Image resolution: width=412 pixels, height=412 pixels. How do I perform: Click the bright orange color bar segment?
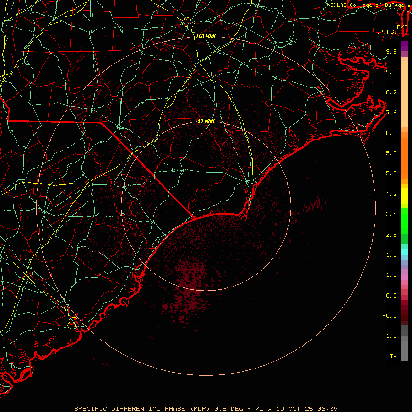(x=404, y=157)
